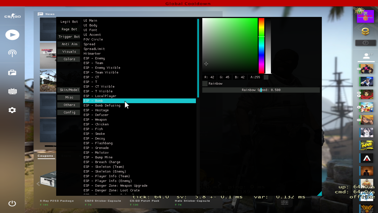Select 'ESP - Bomb Defusing' entry

pyautogui.click(x=139, y=105)
